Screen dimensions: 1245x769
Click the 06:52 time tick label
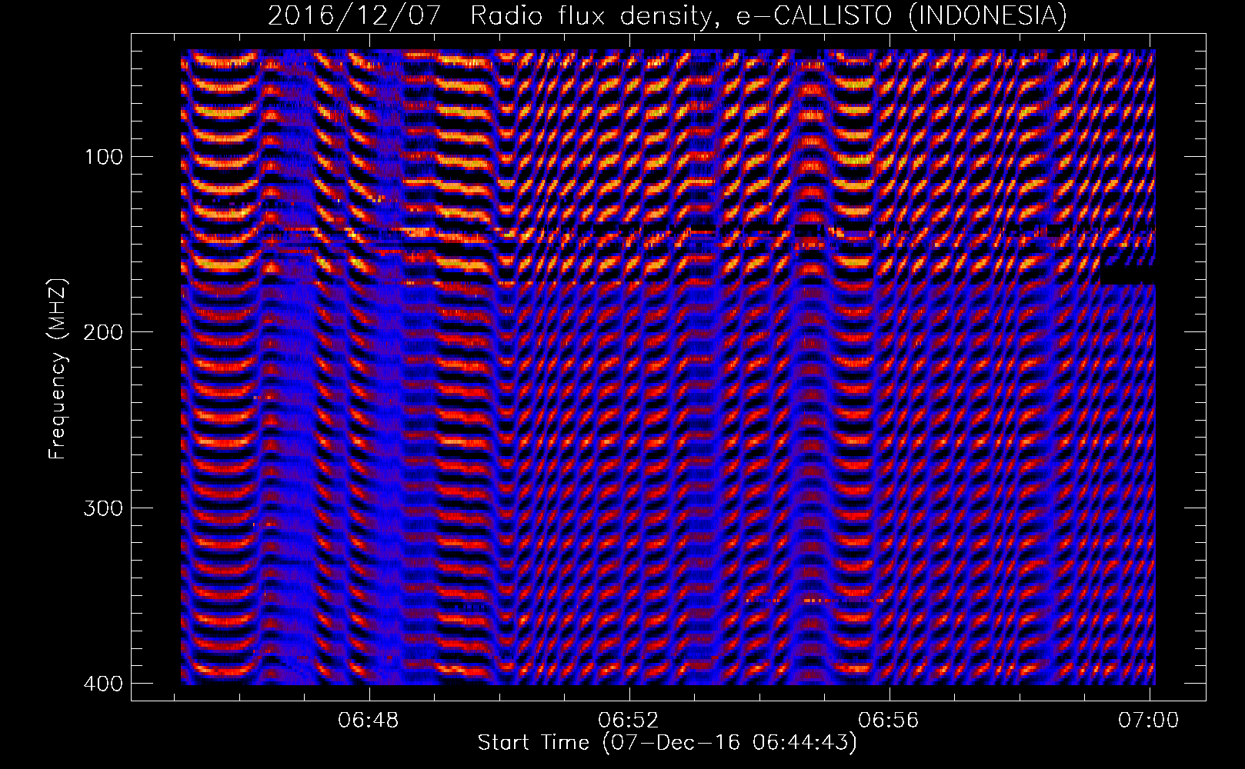tap(629, 721)
